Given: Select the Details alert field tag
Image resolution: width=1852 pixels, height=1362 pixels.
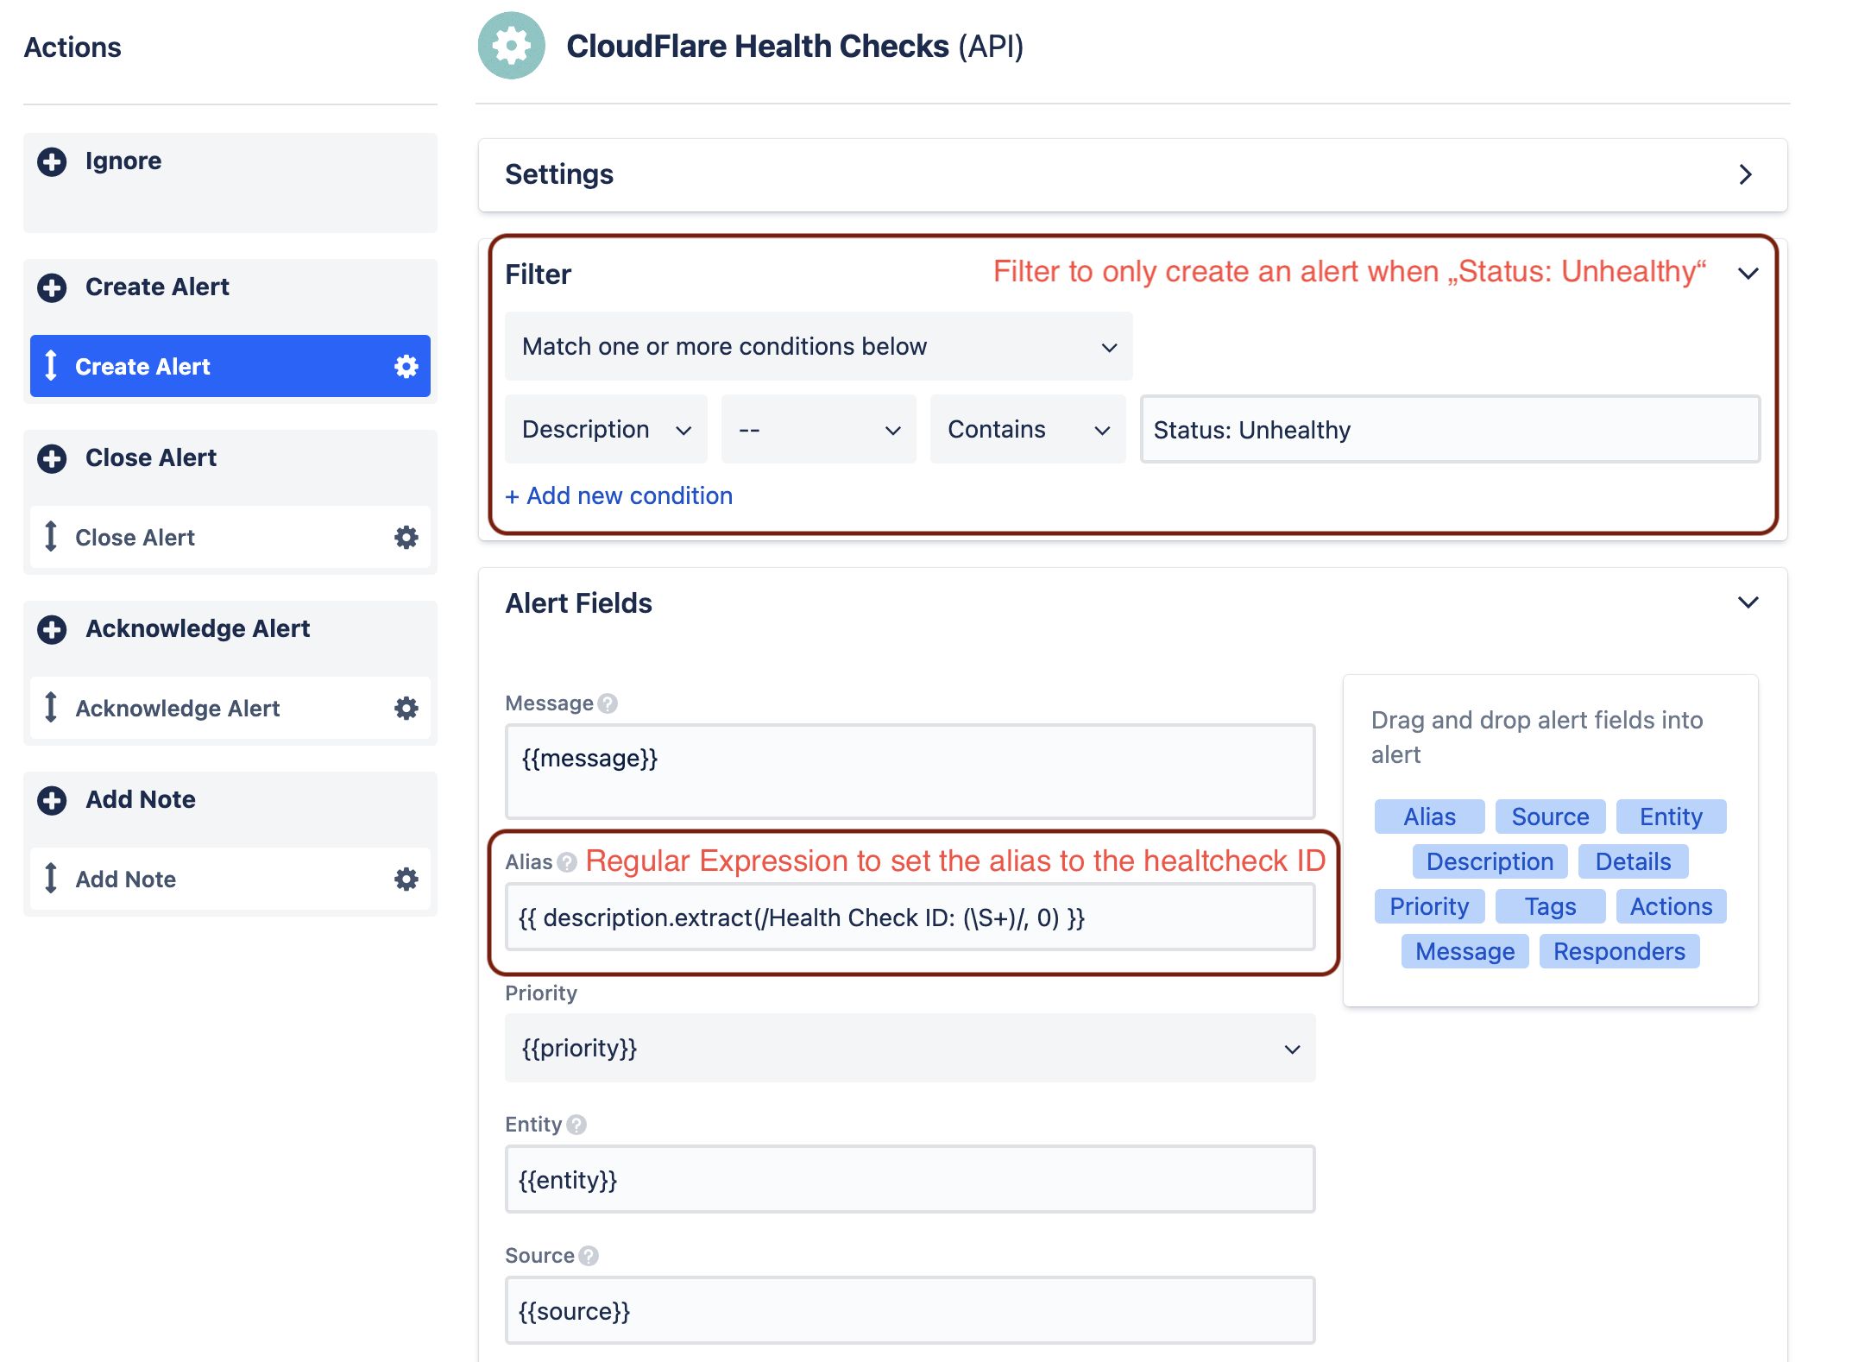Looking at the screenshot, I should [x=1633, y=861].
